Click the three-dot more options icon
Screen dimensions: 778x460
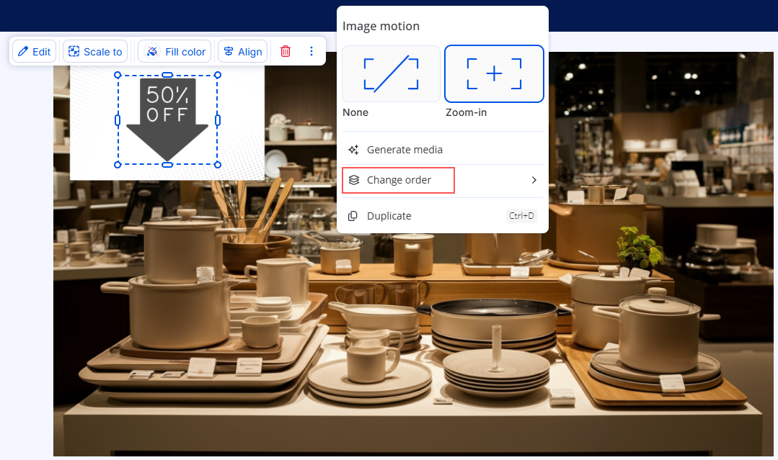[x=311, y=52]
